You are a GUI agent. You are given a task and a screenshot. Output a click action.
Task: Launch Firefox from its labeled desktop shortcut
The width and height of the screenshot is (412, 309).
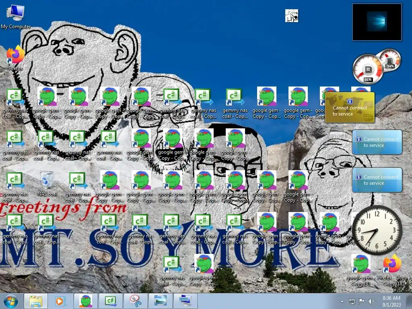[16, 58]
